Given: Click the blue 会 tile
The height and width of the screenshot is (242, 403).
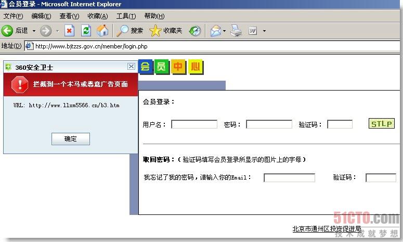Looking at the screenshot, I should (x=146, y=67).
